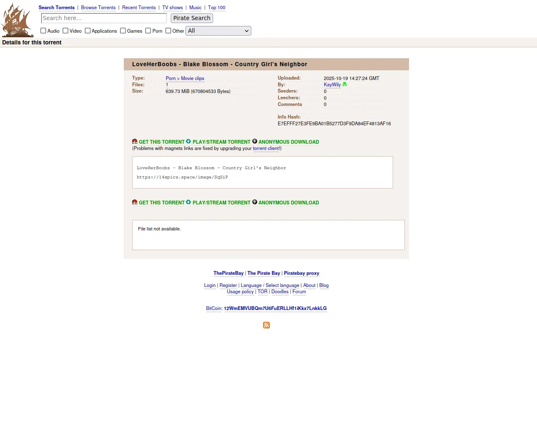The width and height of the screenshot is (537, 429).
Task: Click the Pirate Bay ship logo
Action: tap(17, 20)
